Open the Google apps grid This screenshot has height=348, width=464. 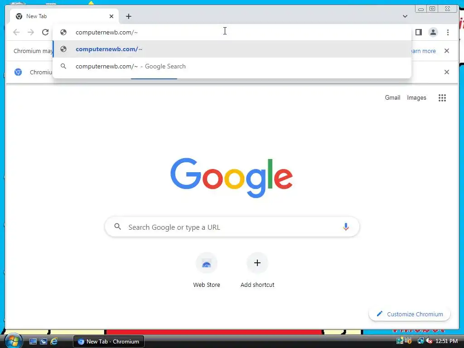click(x=442, y=98)
